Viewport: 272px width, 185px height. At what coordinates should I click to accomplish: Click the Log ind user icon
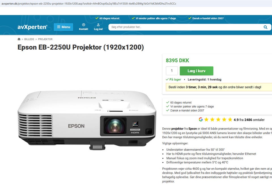98,25
